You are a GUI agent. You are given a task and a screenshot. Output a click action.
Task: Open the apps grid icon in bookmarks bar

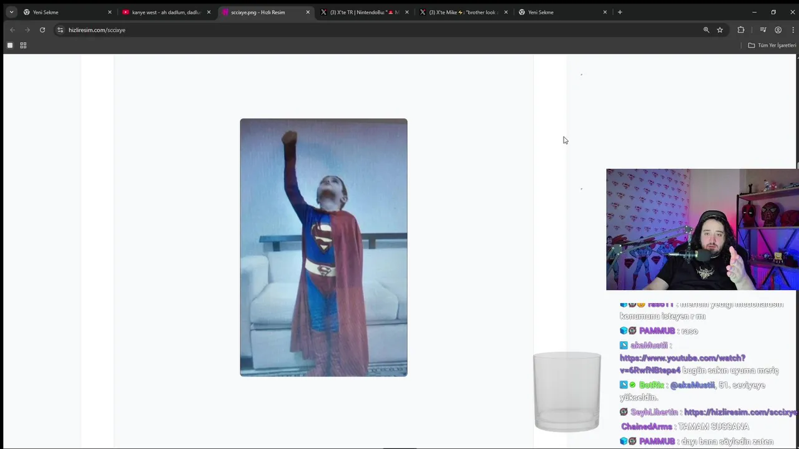[x=23, y=46]
